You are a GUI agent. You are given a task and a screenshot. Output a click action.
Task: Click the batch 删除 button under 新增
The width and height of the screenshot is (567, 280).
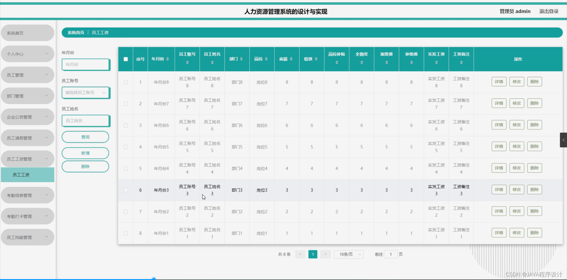85,167
